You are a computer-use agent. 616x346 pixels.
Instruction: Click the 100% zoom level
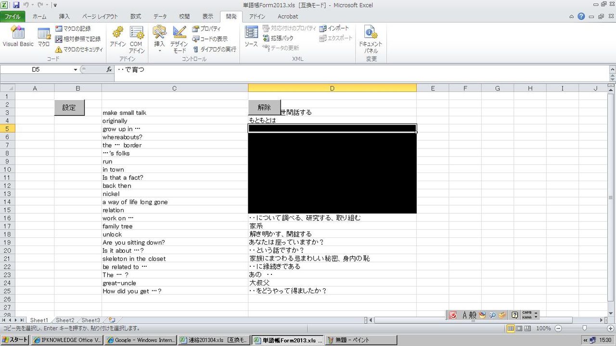click(x=543, y=328)
